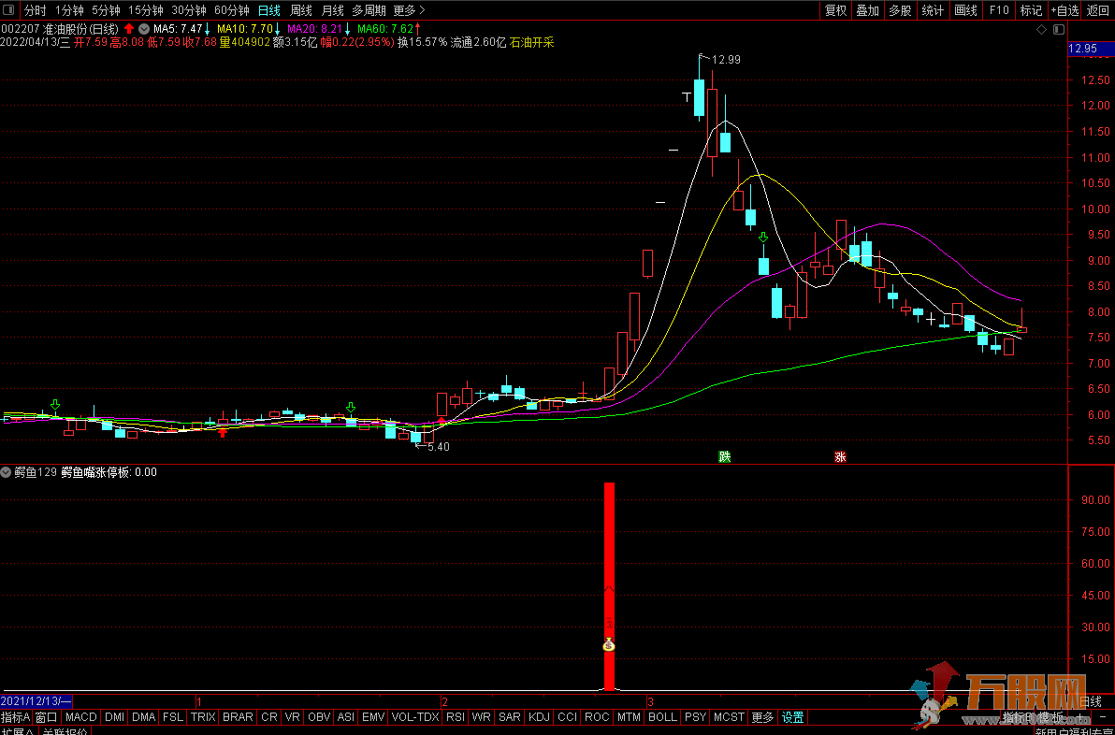Click the 复权 button
The width and height of the screenshot is (1115, 735).
[x=836, y=10]
